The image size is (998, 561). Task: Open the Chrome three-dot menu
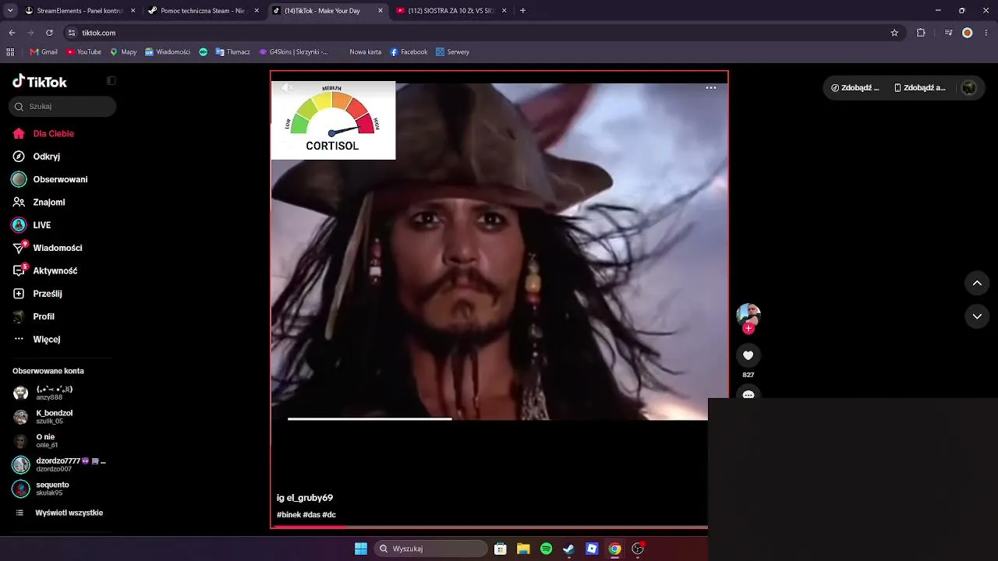pos(986,33)
